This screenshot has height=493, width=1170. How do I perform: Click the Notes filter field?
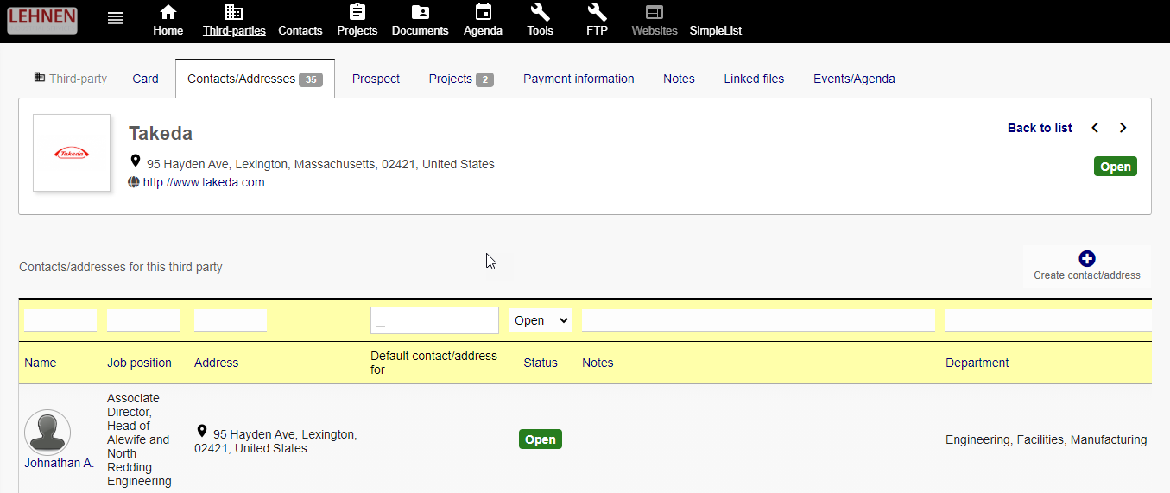click(758, 320)
